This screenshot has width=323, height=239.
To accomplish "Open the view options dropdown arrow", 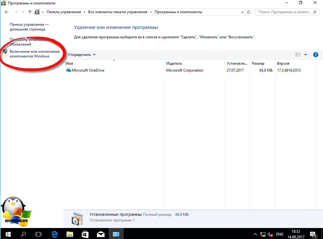I will pyautogui.click(x=305, y=54).
